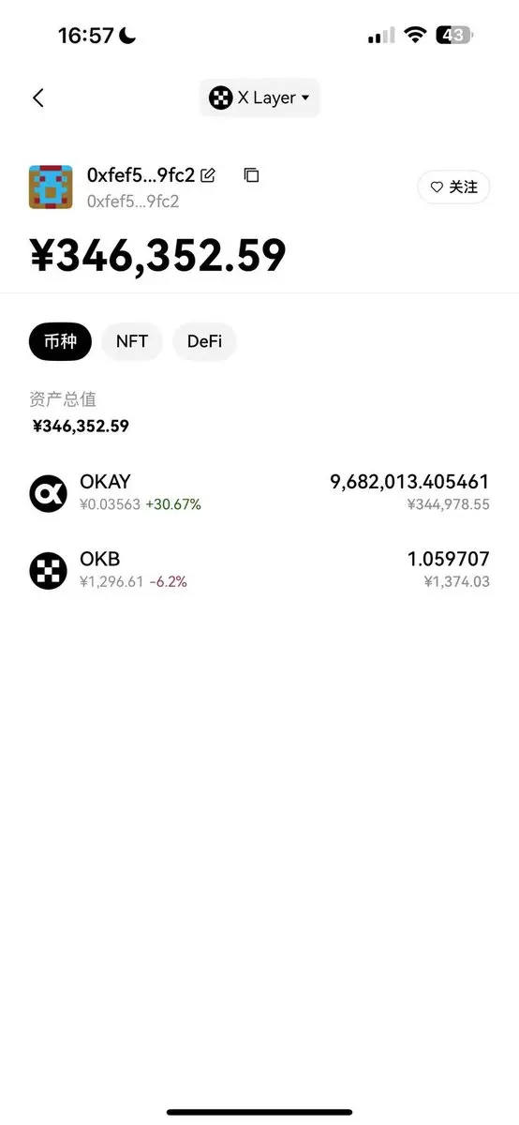Click the OKAY token icon
The image size is (519, 1125).
49,493
